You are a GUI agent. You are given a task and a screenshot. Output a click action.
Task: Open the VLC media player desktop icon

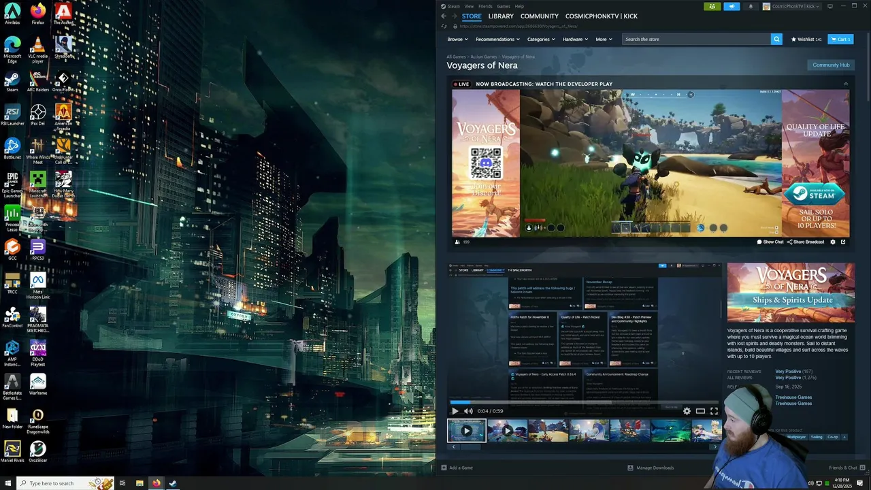point(38,50)
